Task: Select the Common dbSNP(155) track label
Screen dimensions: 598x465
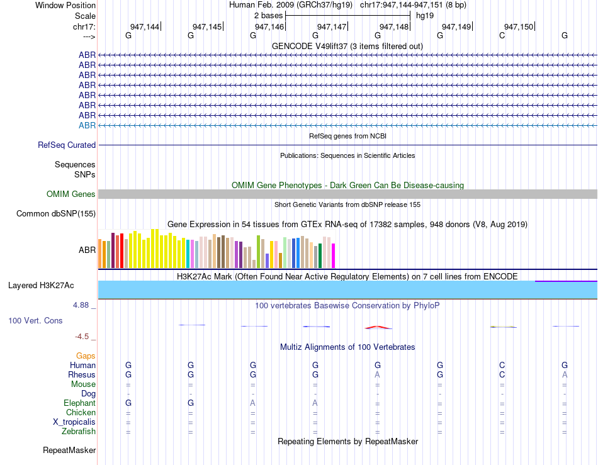Action: (55, 213)
